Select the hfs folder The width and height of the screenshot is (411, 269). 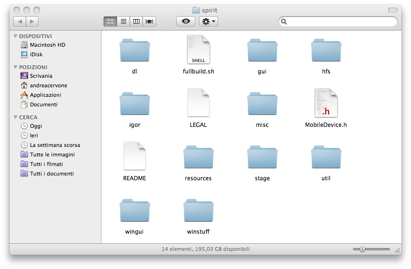point(326,51)
